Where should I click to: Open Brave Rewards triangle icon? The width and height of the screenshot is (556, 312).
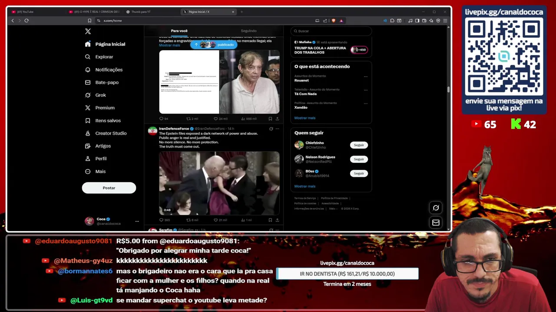pos(341,20)
